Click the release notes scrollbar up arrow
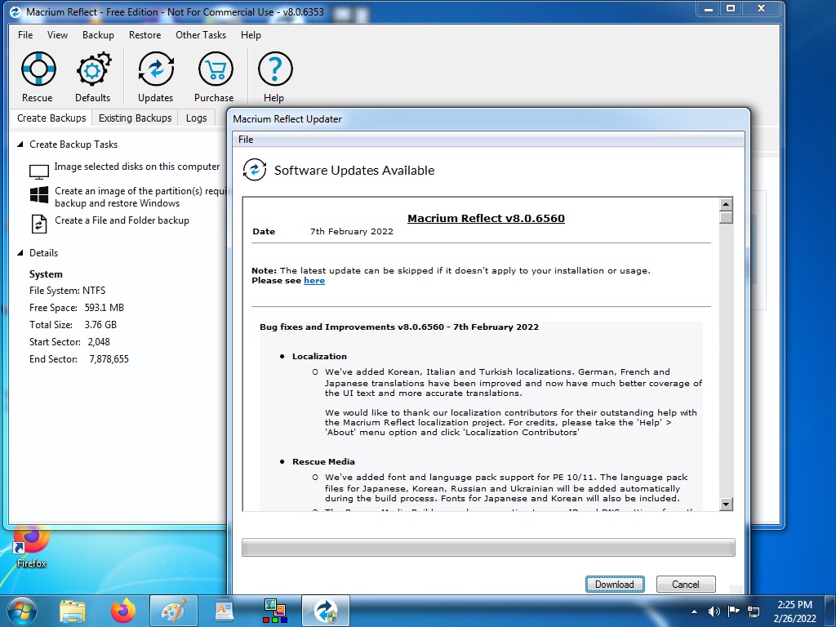 click(726, 205)
